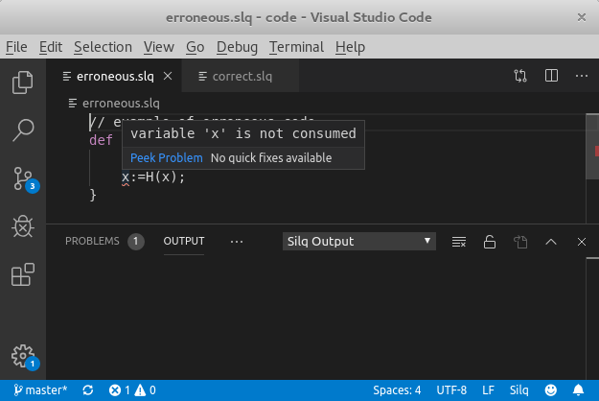Open Source Control view with badge
Screen dimensions: 599x401
coord(22,178)
